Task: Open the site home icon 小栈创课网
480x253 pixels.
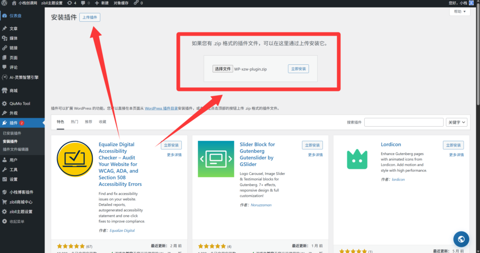Action: (14, 3)
